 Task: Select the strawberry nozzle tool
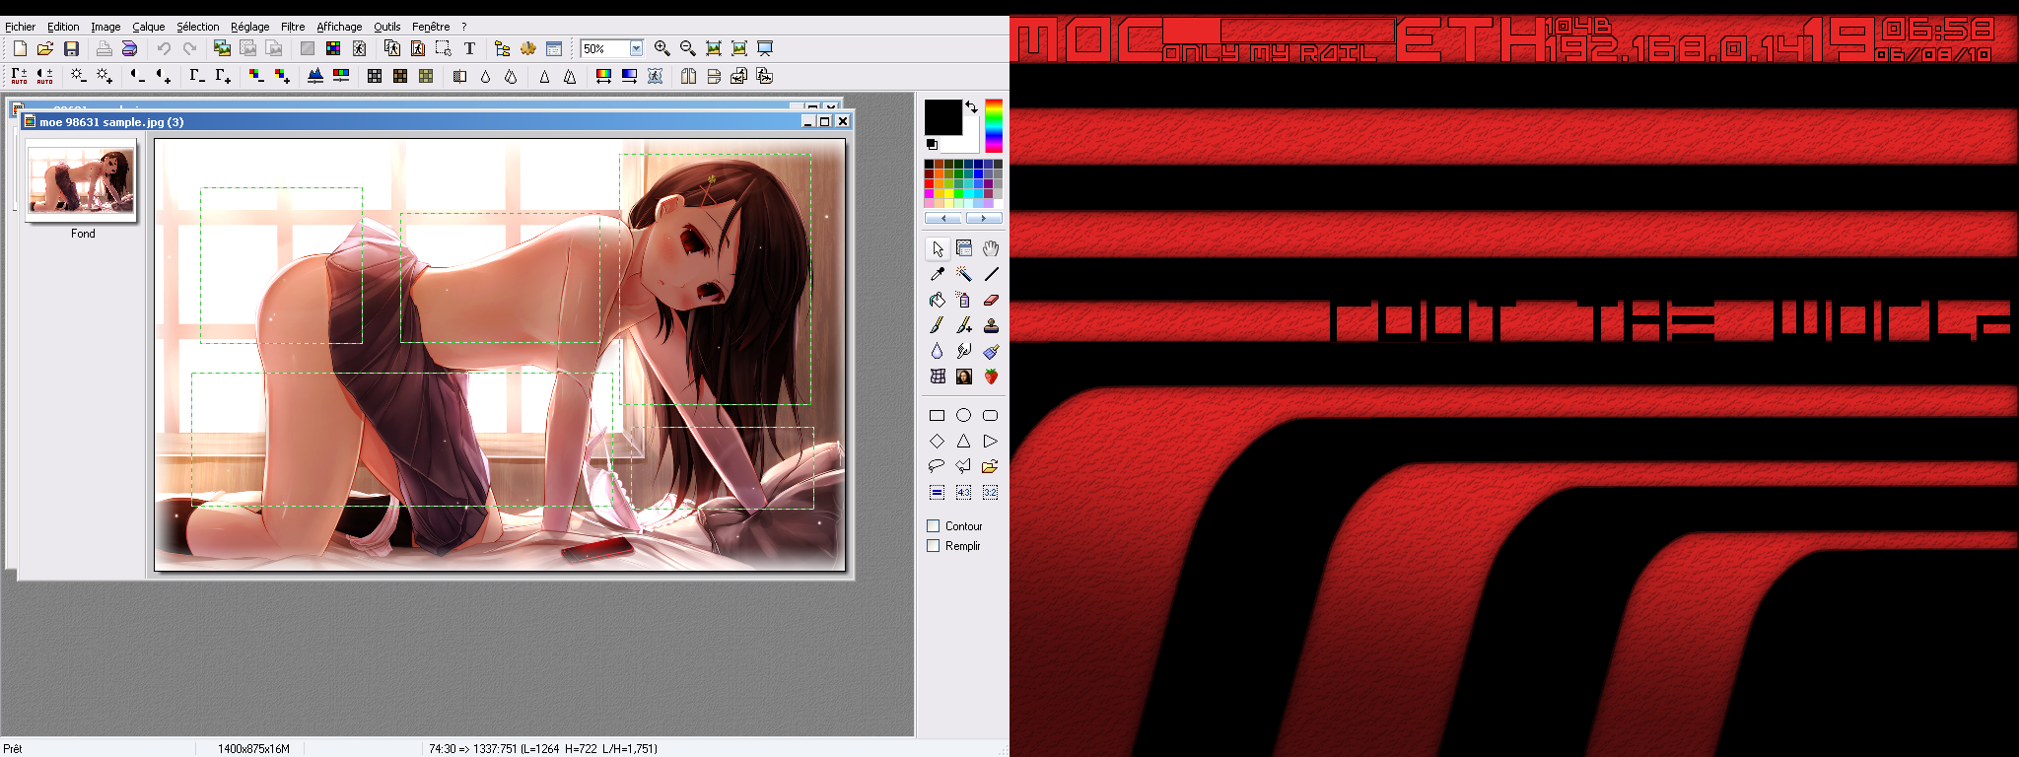point(991,377)
